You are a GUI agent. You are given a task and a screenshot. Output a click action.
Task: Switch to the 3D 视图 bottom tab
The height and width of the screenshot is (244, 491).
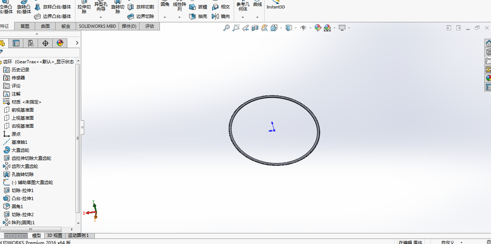(x=55, y=236)
